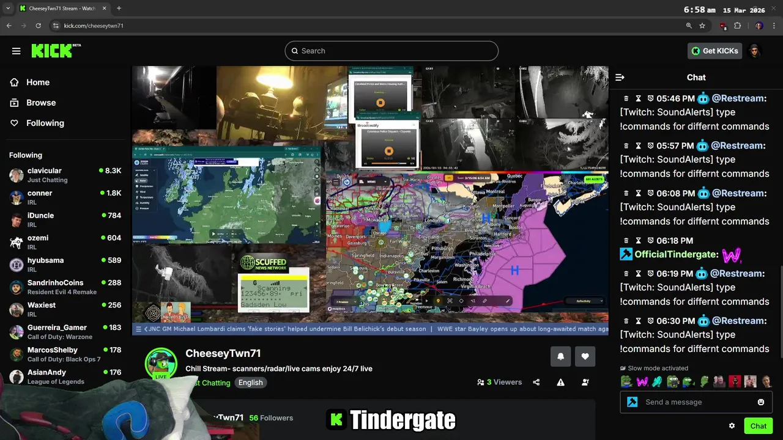Click the notification bell button

click(560, 356)
